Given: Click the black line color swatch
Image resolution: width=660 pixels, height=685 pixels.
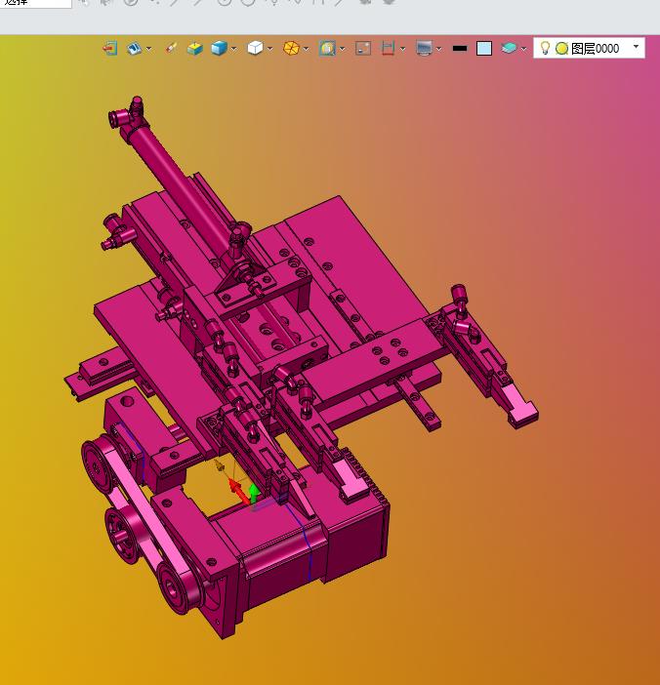Looking at the screenshot, I should point(460,49).
